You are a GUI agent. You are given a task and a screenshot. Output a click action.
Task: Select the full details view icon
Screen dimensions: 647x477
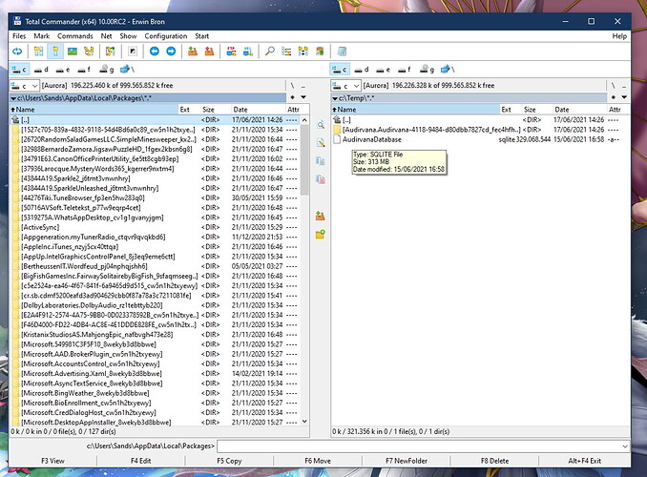[55, 52]
